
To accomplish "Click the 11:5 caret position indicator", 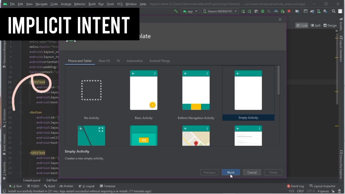I will (291, 191).
